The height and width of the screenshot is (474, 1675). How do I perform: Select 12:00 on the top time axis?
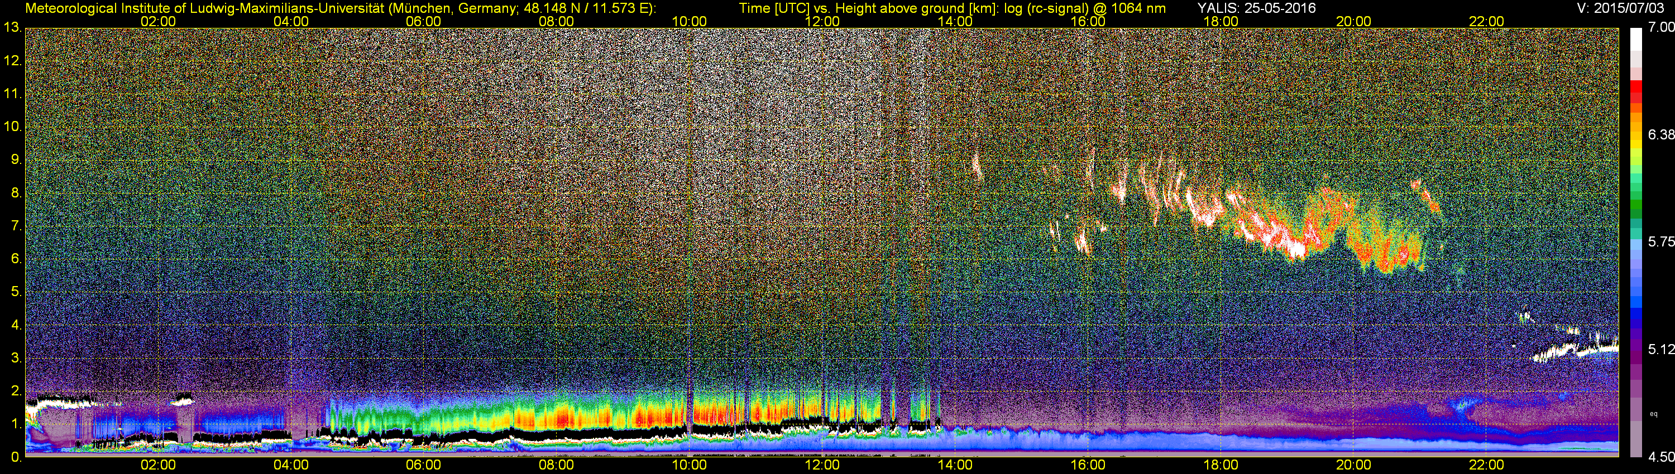(x=822, y=21)
